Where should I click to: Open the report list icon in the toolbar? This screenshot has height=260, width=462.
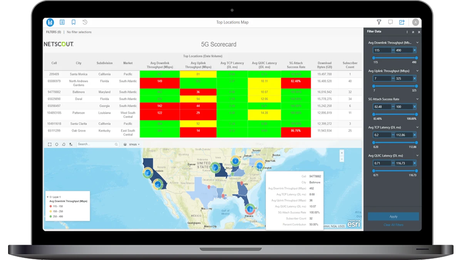click(62, 22)
